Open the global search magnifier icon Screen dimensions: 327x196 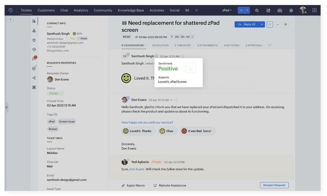coord(257,10)
